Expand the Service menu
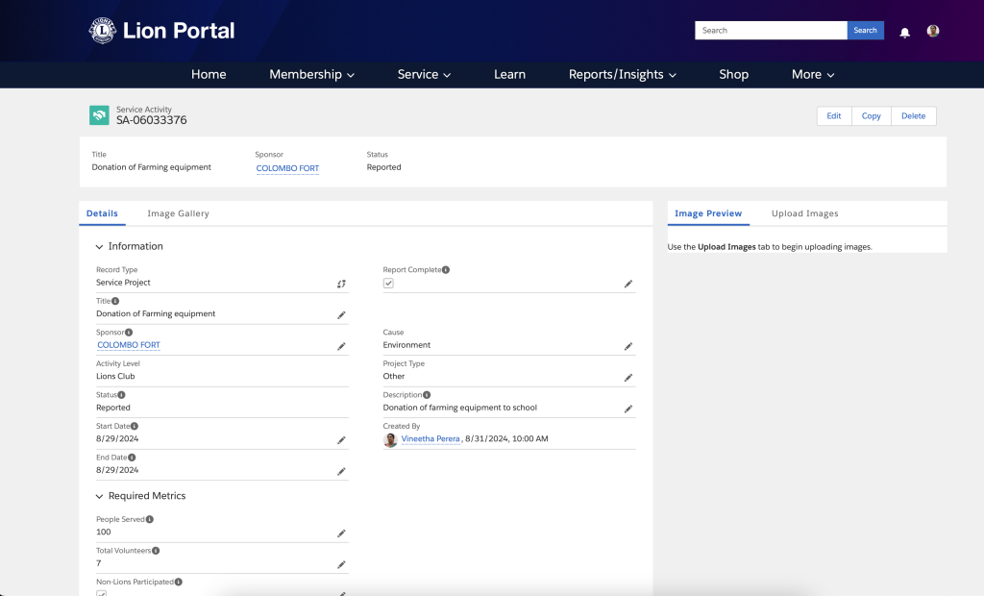The height and width of the screenshot is (596, 984). click(x=424, y=74)
